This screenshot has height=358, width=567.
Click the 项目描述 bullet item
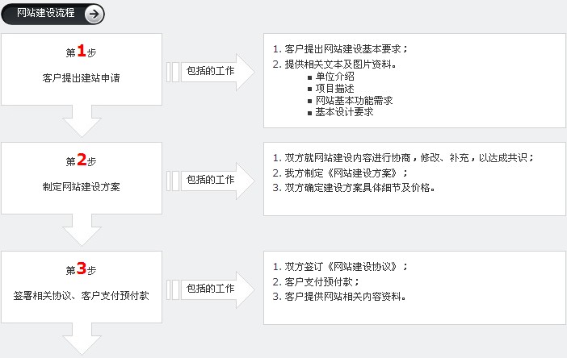click(334, 89)
